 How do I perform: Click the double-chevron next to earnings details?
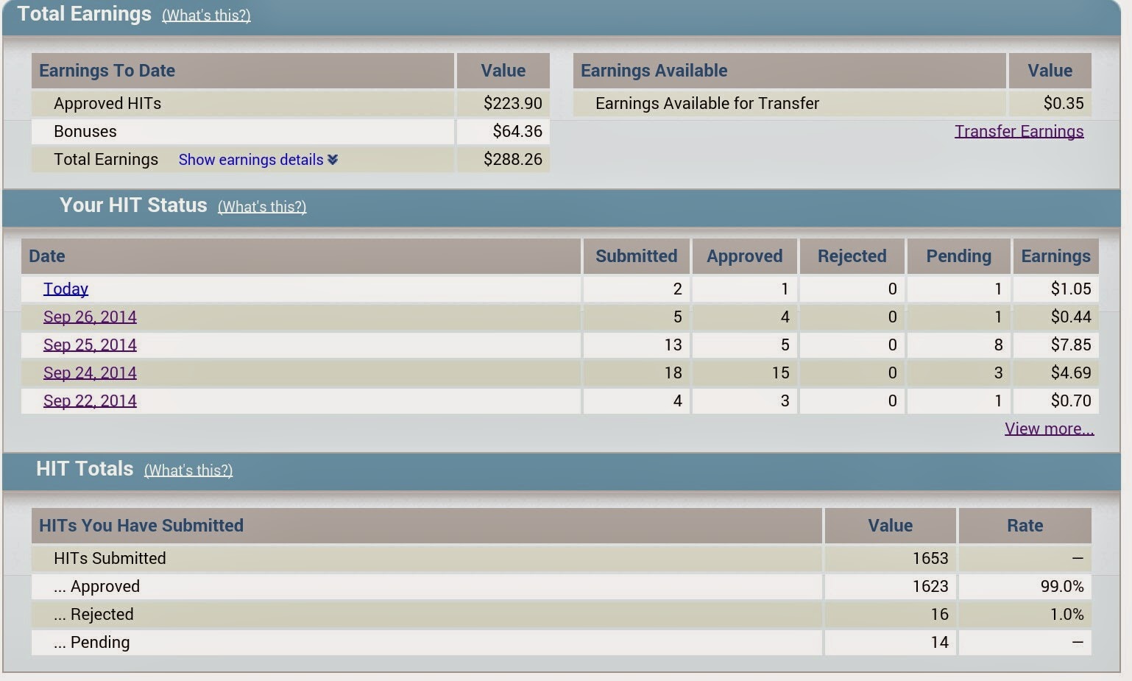(333, 159)
